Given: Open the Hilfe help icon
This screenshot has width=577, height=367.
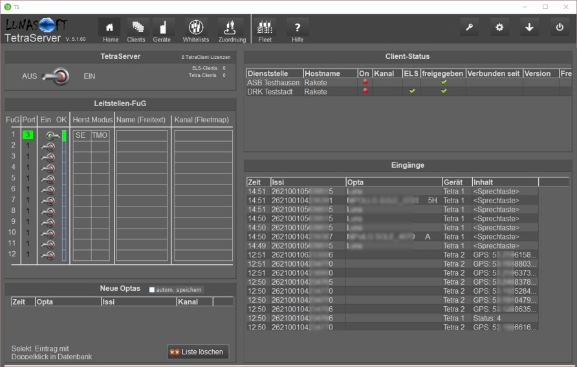Looking at the screenshot, I should tap(298, 29).
